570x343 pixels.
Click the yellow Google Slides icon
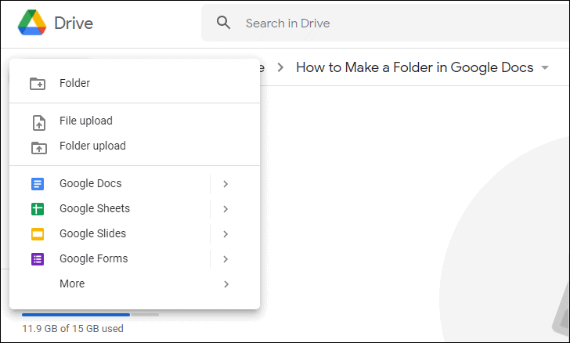[x=38, y=234]
